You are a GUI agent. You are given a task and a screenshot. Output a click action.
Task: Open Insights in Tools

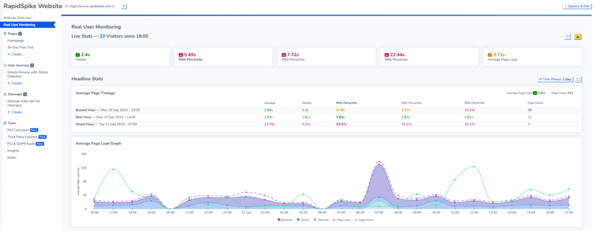pos(13,151)
